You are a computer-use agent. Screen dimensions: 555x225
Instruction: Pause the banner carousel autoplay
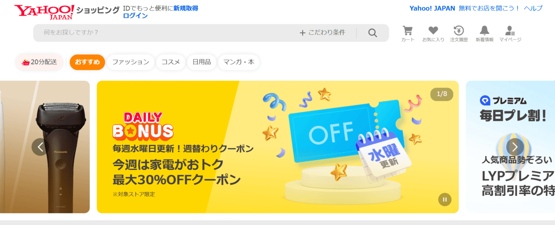click(444, 199)
